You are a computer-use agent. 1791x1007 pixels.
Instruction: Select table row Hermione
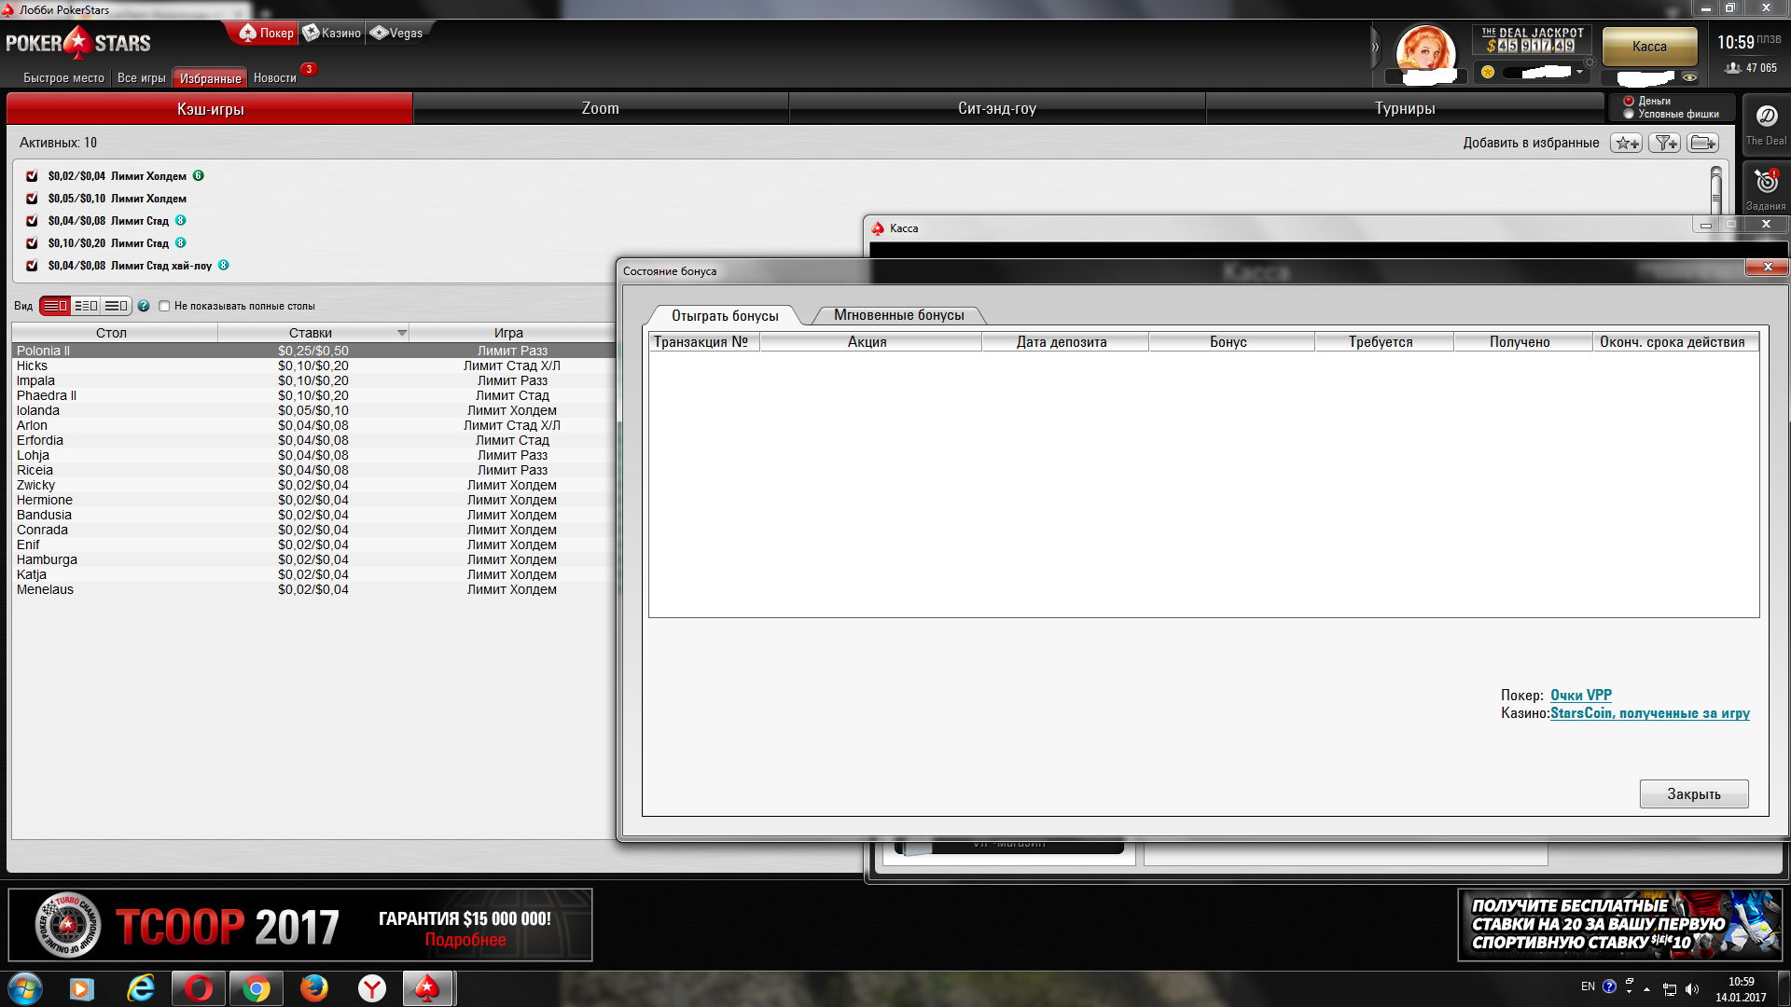coord(313,500)
